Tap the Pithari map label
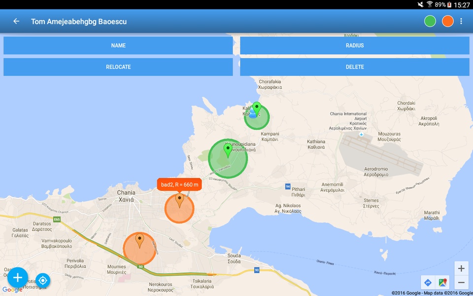This screenshot has width=473, height=296. [x=299, y=192]
